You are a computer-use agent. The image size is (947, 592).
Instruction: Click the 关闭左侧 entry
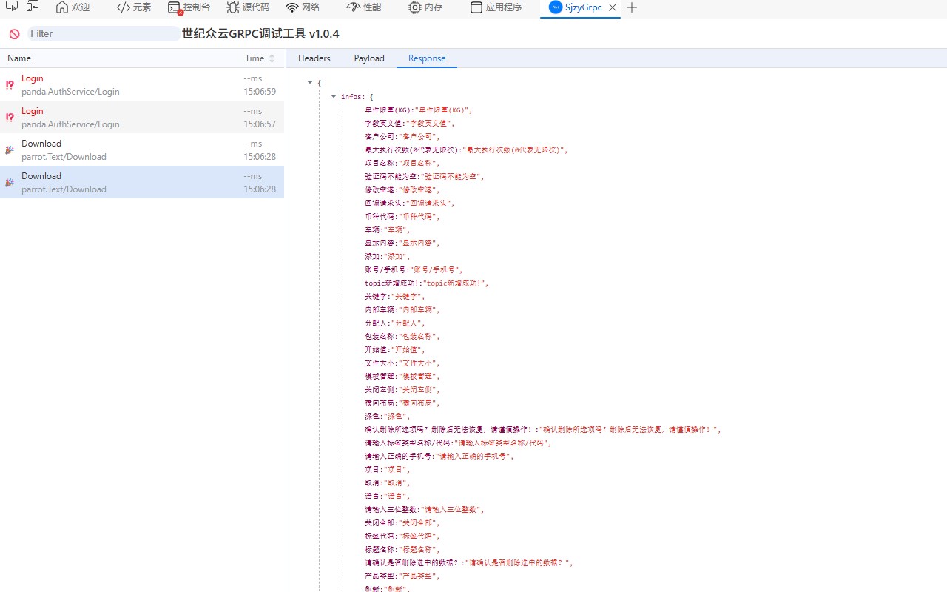(x=402, y=390)
